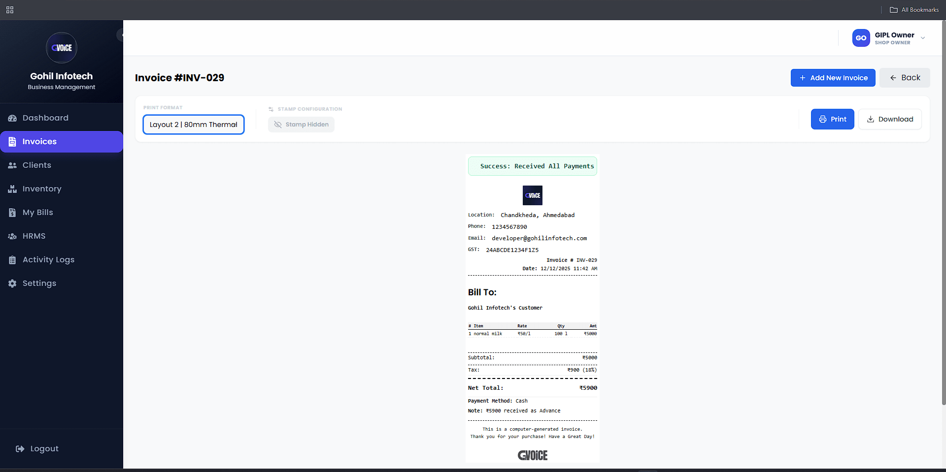Click the My Bills receipt icon
Screen dimensions: 946x472
[12, 213]
